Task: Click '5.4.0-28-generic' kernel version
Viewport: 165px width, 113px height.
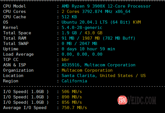Action: (x=82, y=28)
